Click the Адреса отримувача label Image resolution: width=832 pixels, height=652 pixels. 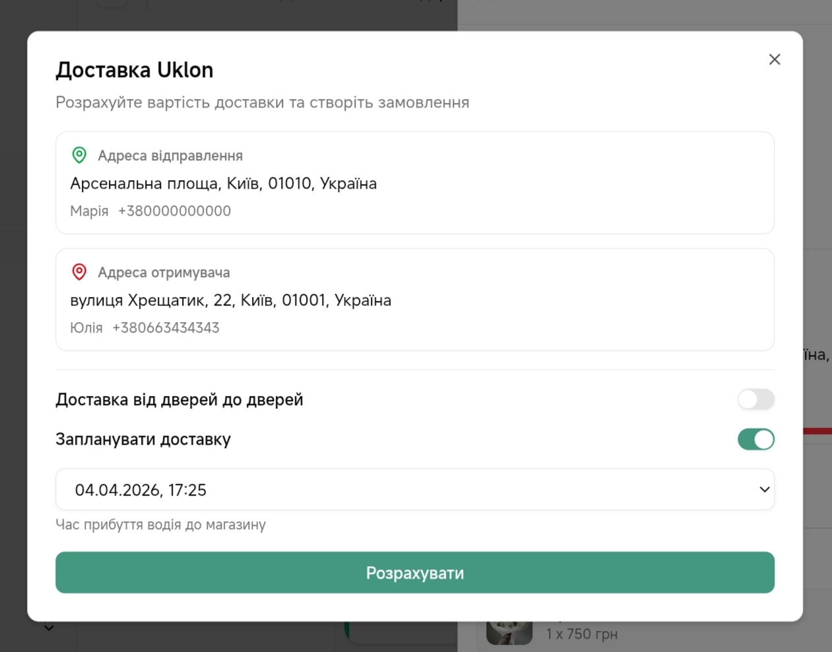(164, 273)
